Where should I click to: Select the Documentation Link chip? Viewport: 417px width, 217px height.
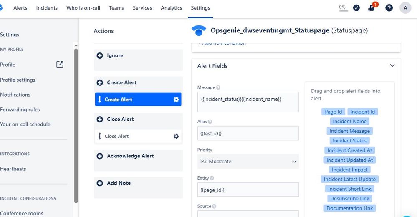[349, 208]
